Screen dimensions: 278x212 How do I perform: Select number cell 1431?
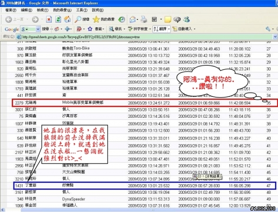pyautogui.click(x=19, y=186)
